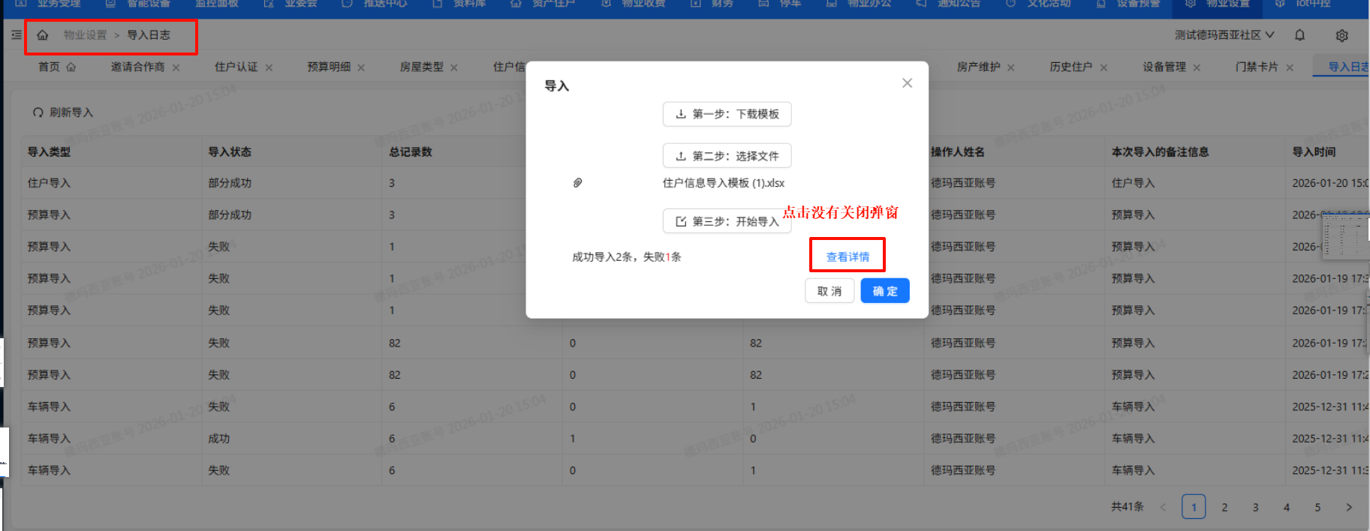The image size is (1370, 531).
Task: Close the 预算明细 tab with its X
Action: click(x=361, y=67)
